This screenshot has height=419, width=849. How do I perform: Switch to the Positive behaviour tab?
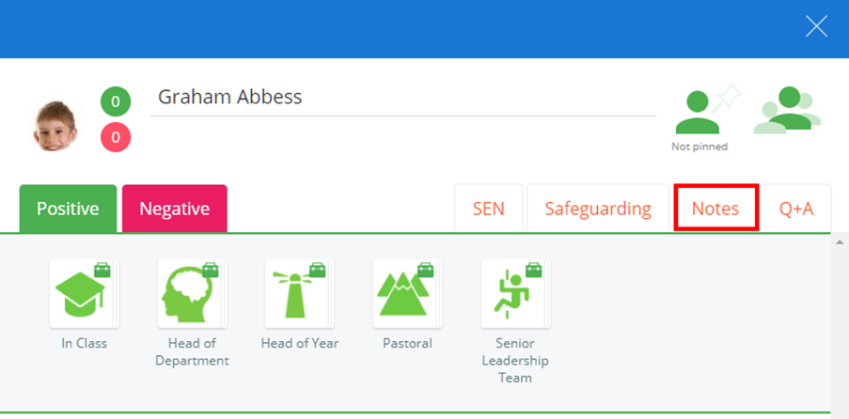69,209
